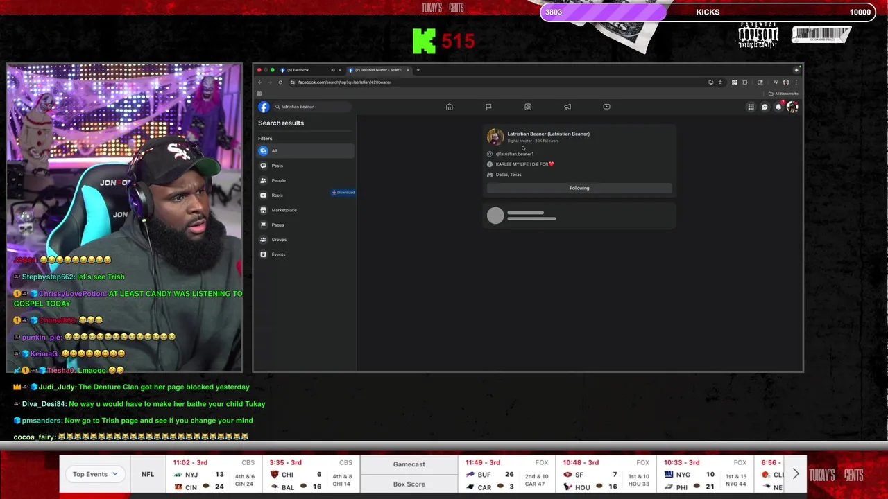Advance the scoreboard with right chevron
Viewport: 888px width, 499px height.
coord(796,474)
